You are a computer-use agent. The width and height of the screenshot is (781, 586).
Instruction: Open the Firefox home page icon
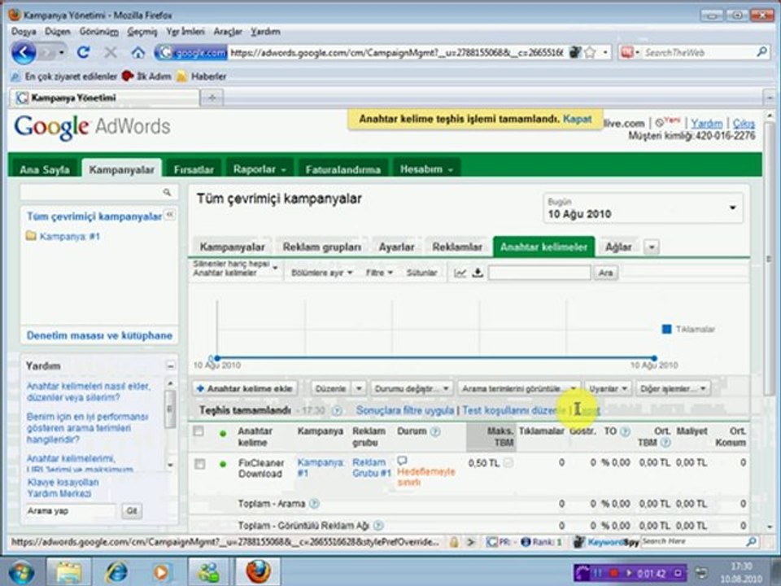tap(138, 52)
